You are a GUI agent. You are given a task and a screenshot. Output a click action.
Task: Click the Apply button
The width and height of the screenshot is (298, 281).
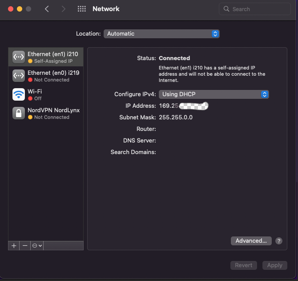click(x=274, y=265)
